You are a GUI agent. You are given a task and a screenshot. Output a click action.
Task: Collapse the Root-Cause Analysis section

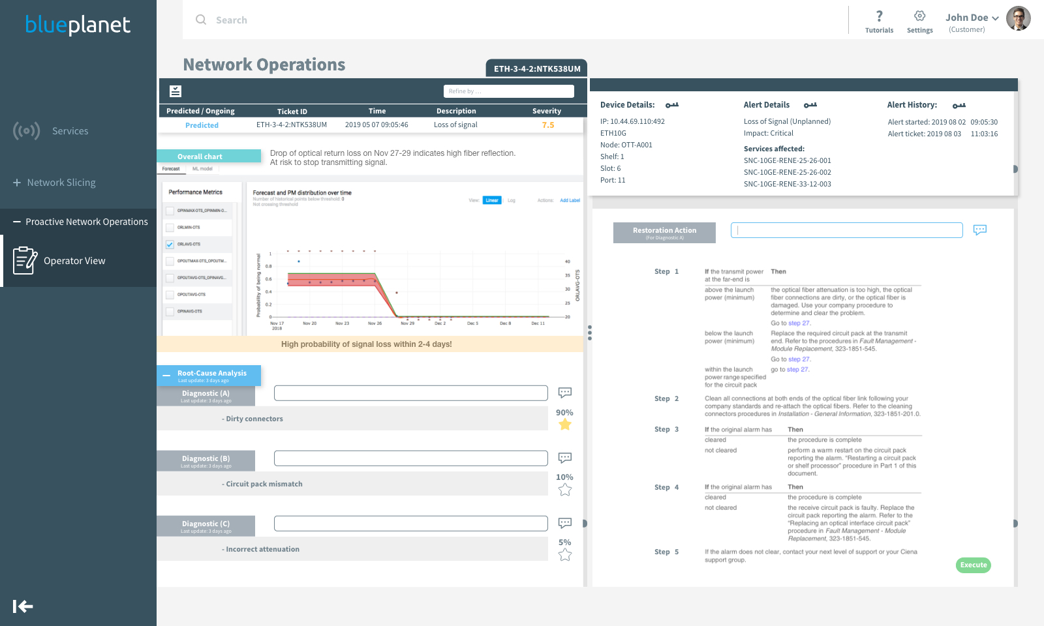pyautogui.click(x=166, y=376)
